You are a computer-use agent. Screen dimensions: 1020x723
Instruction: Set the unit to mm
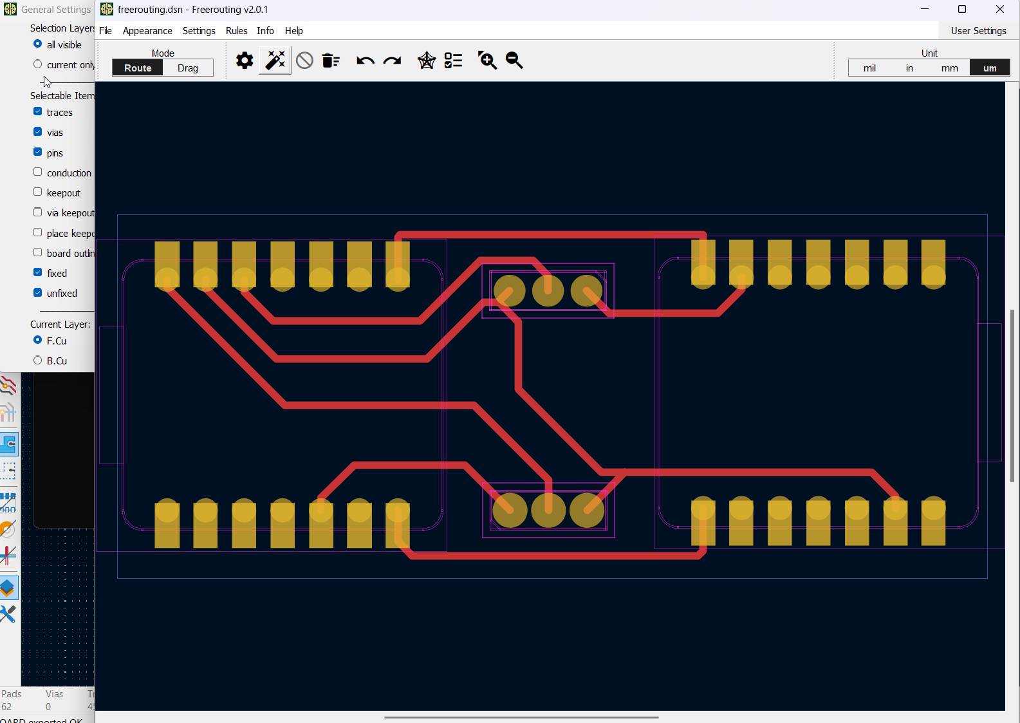point(950,68)
